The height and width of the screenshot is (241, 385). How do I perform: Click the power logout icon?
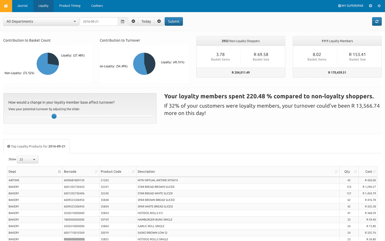click(379, 6)
